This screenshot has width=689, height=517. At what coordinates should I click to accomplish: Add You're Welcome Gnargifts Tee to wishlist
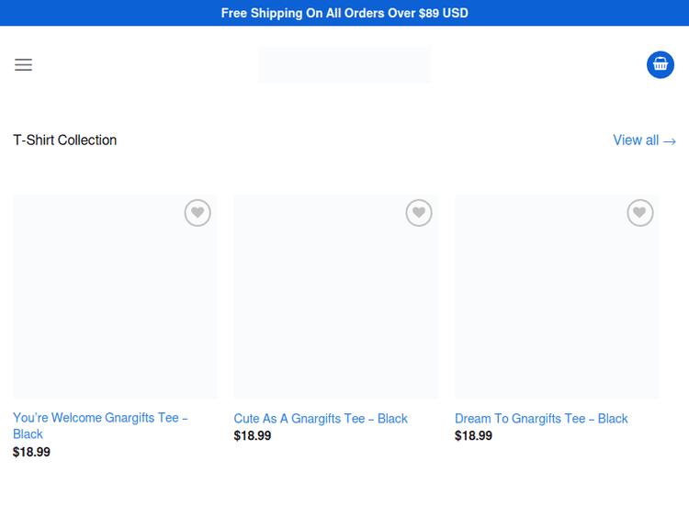coord(198,213)
